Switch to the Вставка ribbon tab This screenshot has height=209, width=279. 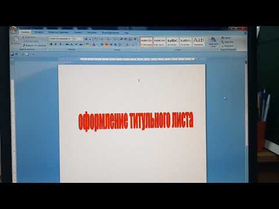pos(39,32)
